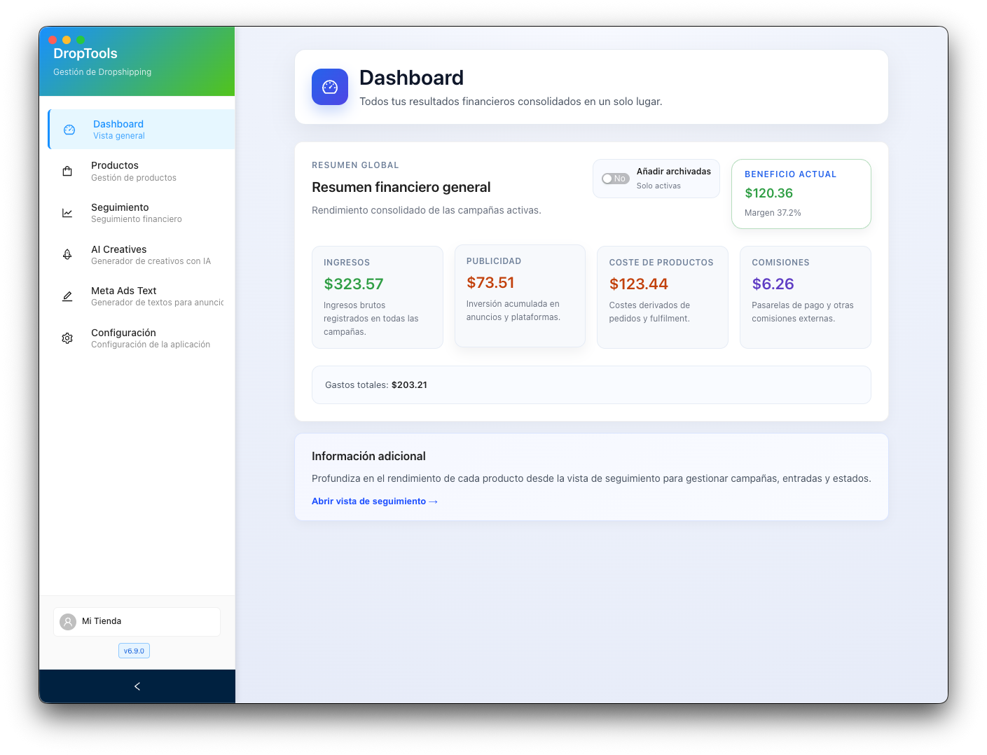The image size is (987, 755).
Task: Click the green traffic light dot
Action: coord(82,40)
